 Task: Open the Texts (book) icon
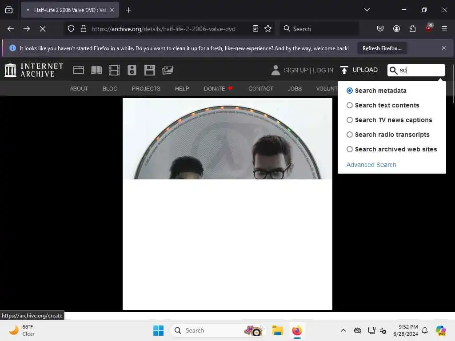96,70
